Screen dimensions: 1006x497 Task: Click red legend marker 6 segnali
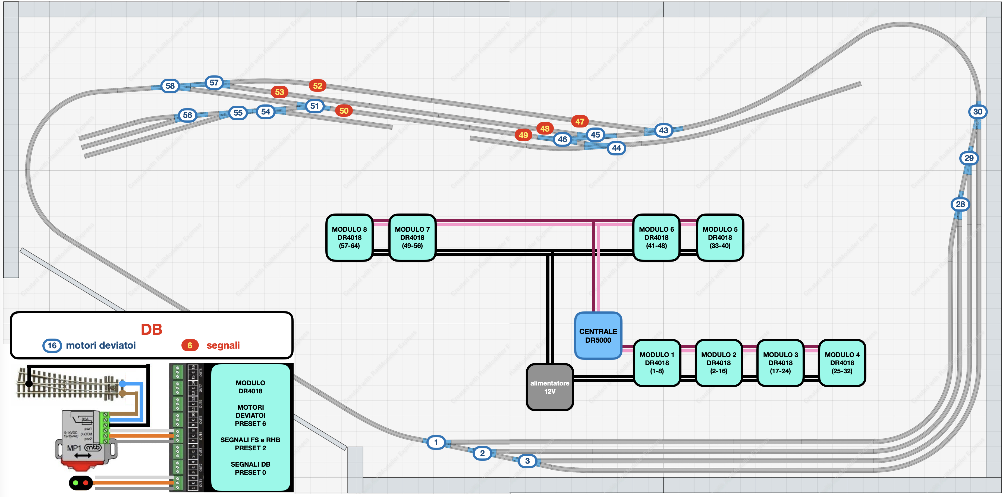[190, 346]
